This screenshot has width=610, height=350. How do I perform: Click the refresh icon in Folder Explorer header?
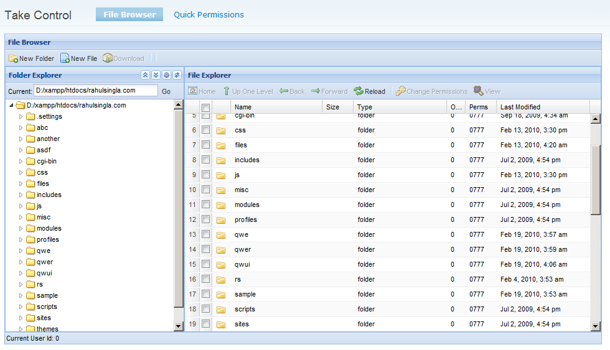177,75
